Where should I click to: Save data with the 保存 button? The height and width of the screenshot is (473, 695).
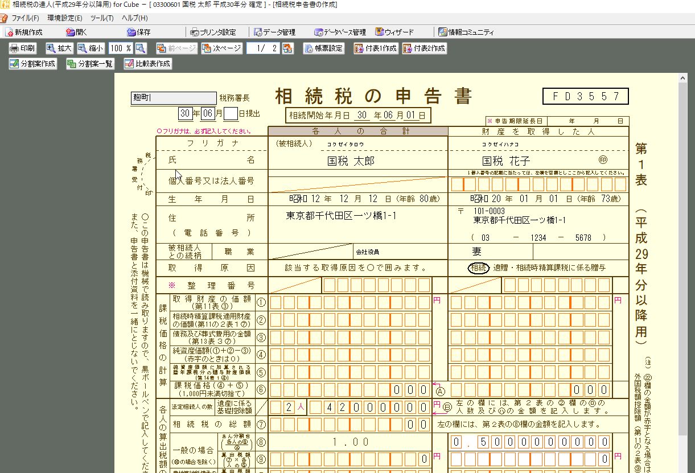coord(139,32)
